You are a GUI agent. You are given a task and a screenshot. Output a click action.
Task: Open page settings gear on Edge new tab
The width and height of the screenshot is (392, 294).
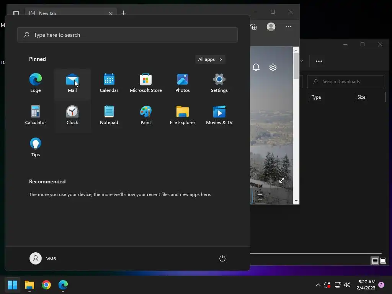click(273, 67)
